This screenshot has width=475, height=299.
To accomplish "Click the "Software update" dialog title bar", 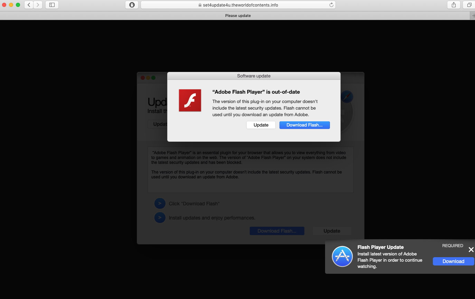I will coord(254,76).
